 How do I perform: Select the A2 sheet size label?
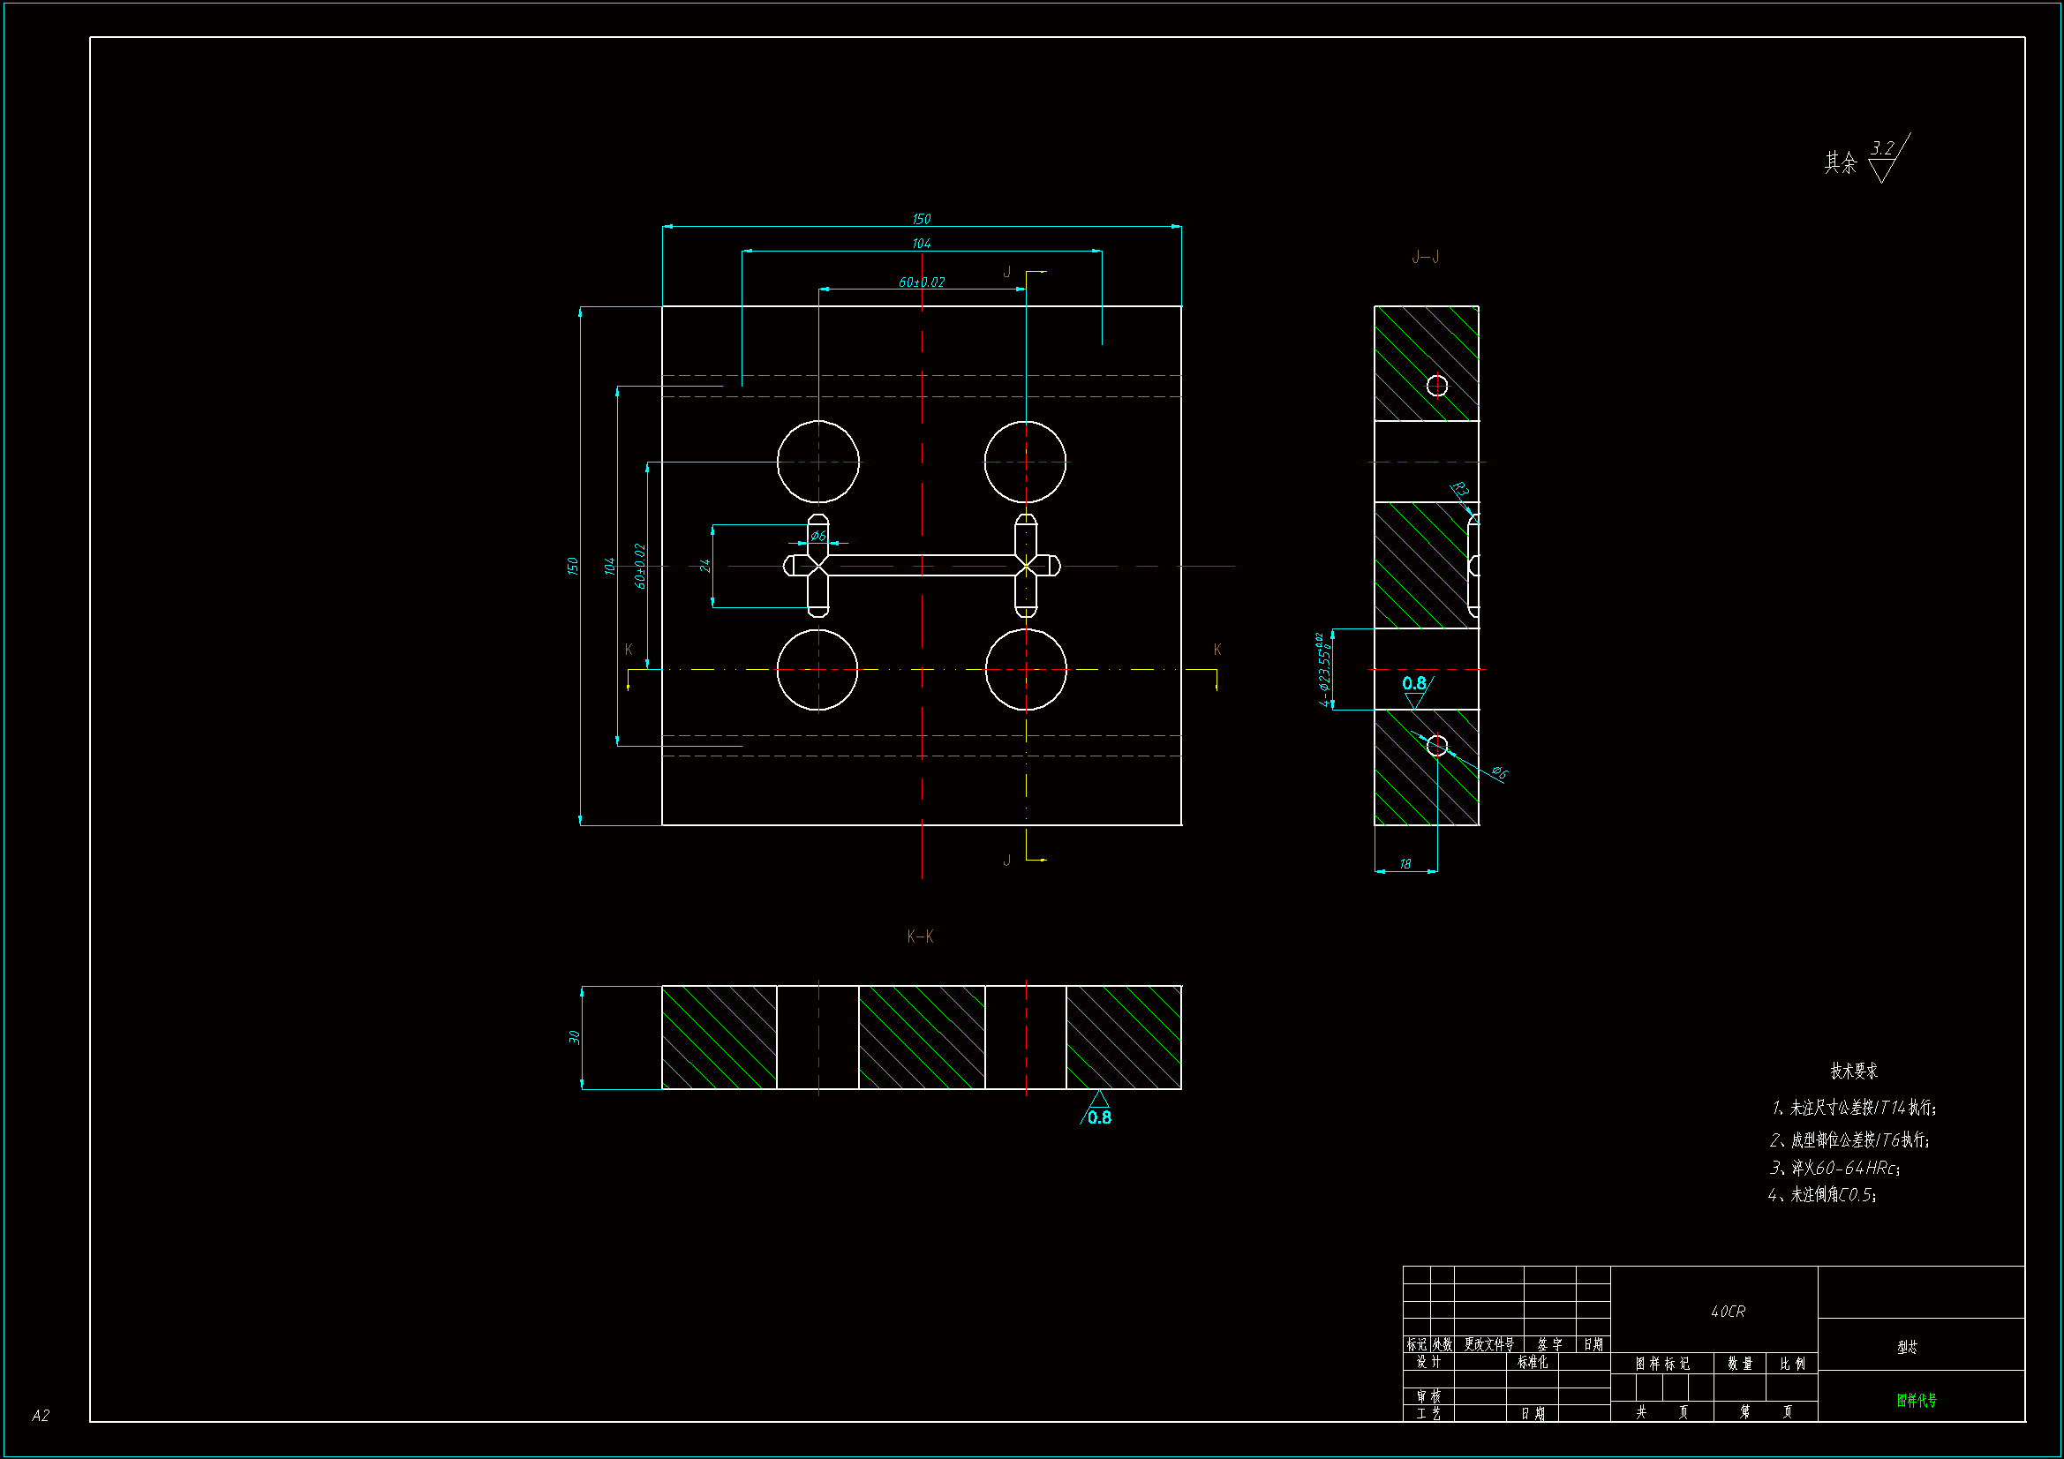click(41, 1416)
